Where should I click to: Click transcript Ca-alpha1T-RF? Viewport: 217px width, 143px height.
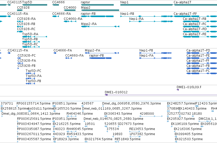pos(185,14)
